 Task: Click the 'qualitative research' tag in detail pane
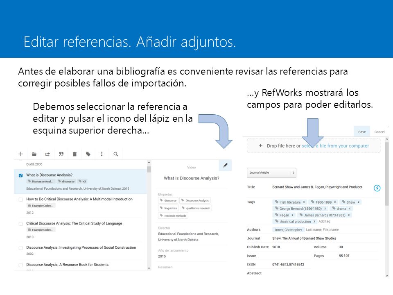tap(196, 208)
